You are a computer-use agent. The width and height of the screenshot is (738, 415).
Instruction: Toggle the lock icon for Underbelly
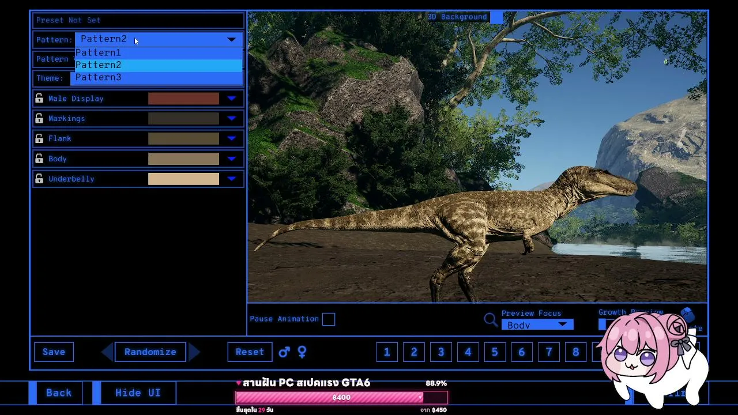(x=39, y=179)
